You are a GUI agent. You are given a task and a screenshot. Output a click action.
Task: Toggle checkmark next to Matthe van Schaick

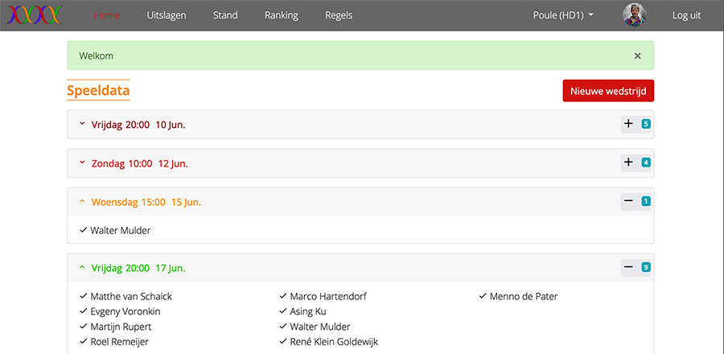pos(84,296)
